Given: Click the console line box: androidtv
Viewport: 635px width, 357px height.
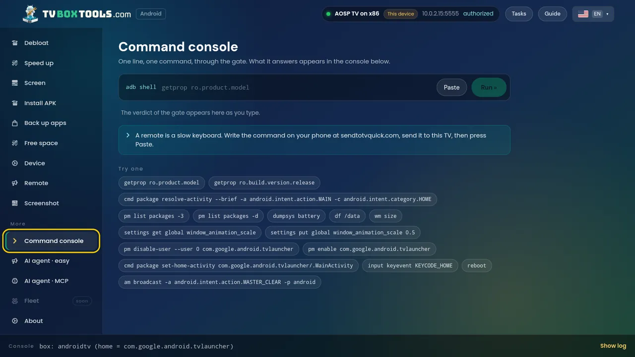Looking at the screenshot, I should click(136, 346).
